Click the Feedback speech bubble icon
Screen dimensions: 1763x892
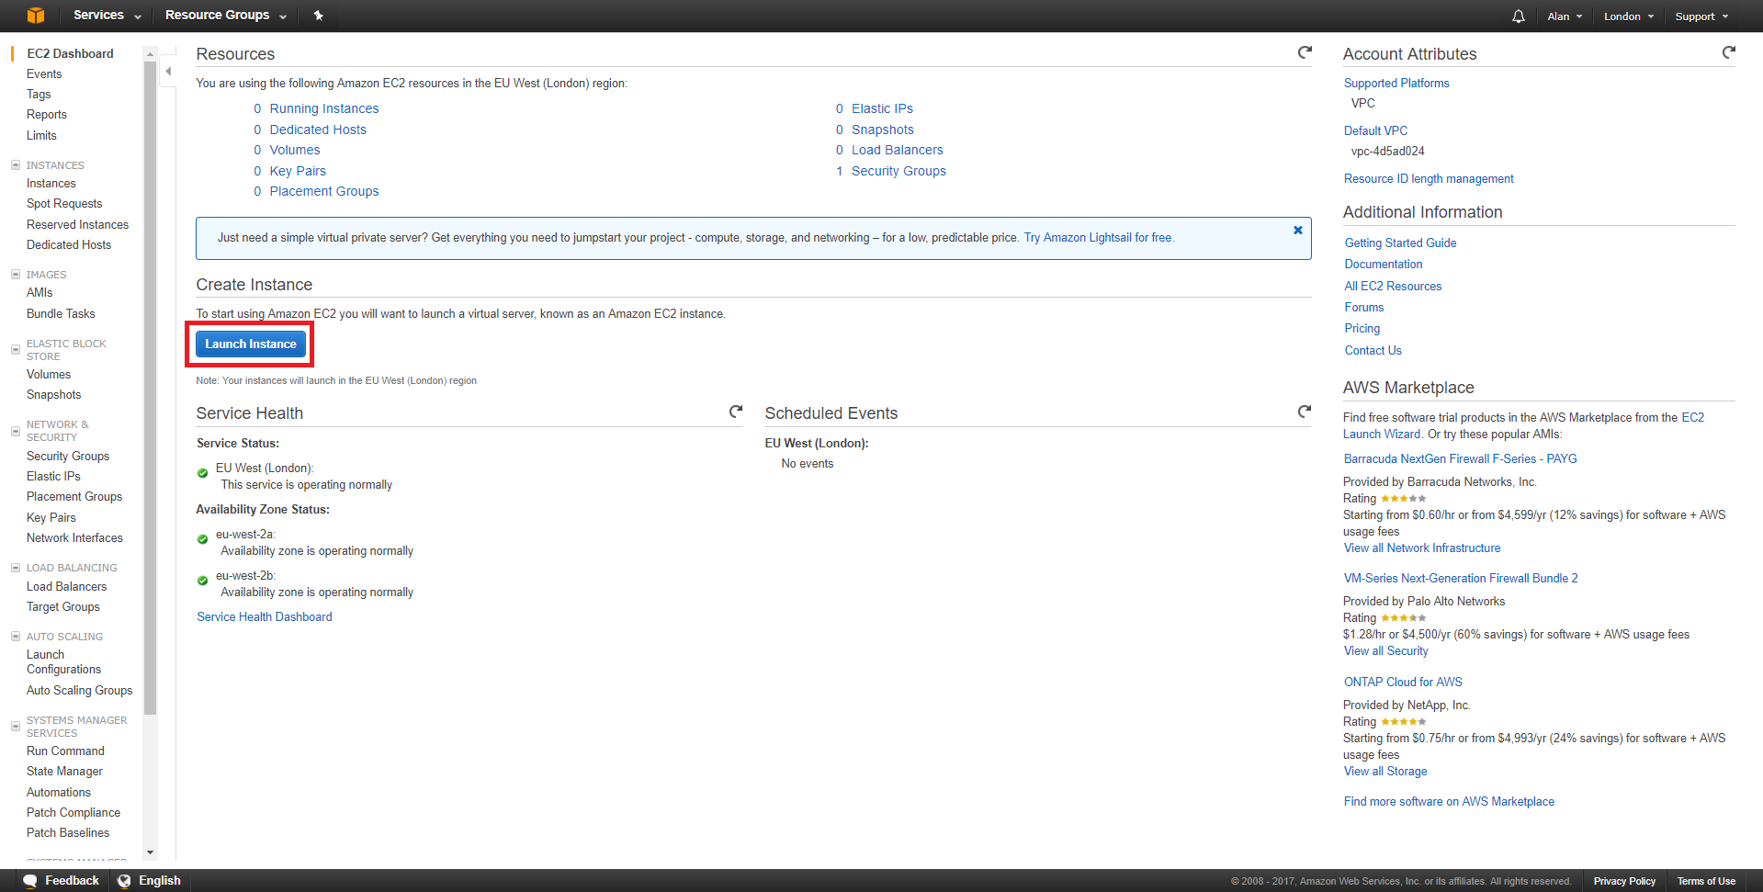tap(30, 881)
